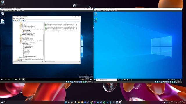186x104 pixels.
Task: Open Recycle Bin on the client VM desktop
Action: (x=96, y=14)
